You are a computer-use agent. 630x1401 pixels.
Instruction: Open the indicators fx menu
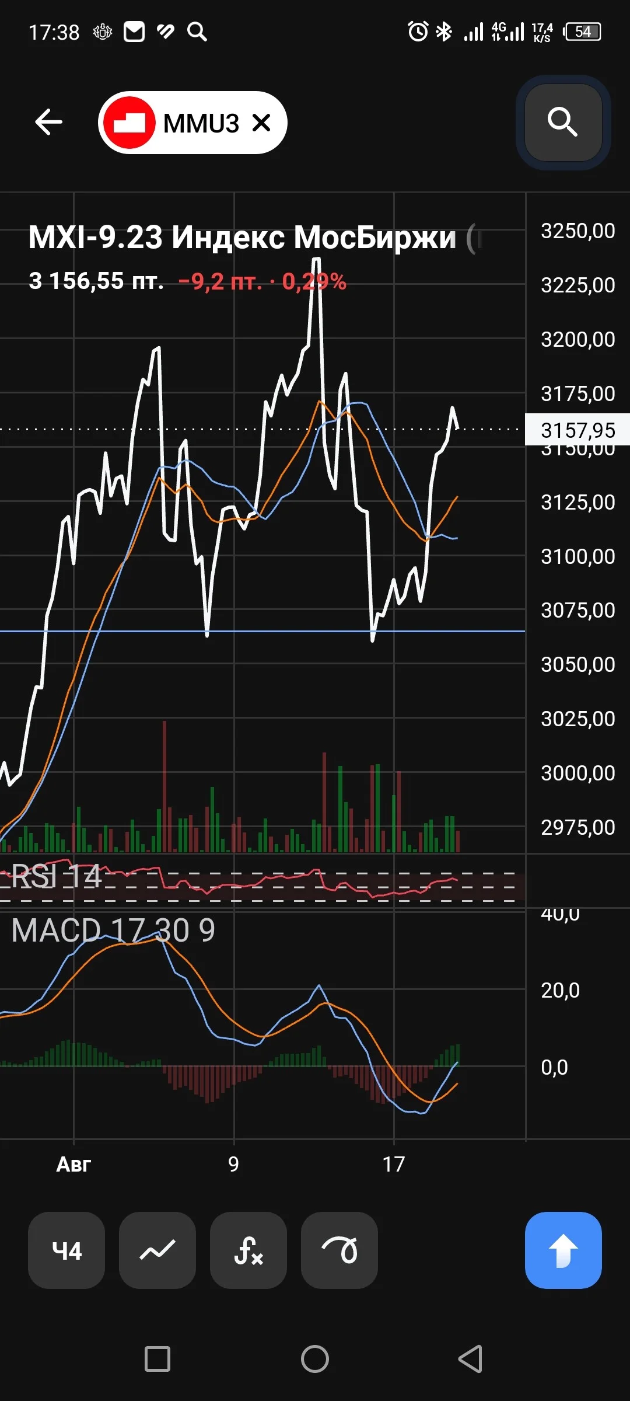point(249,1250)
